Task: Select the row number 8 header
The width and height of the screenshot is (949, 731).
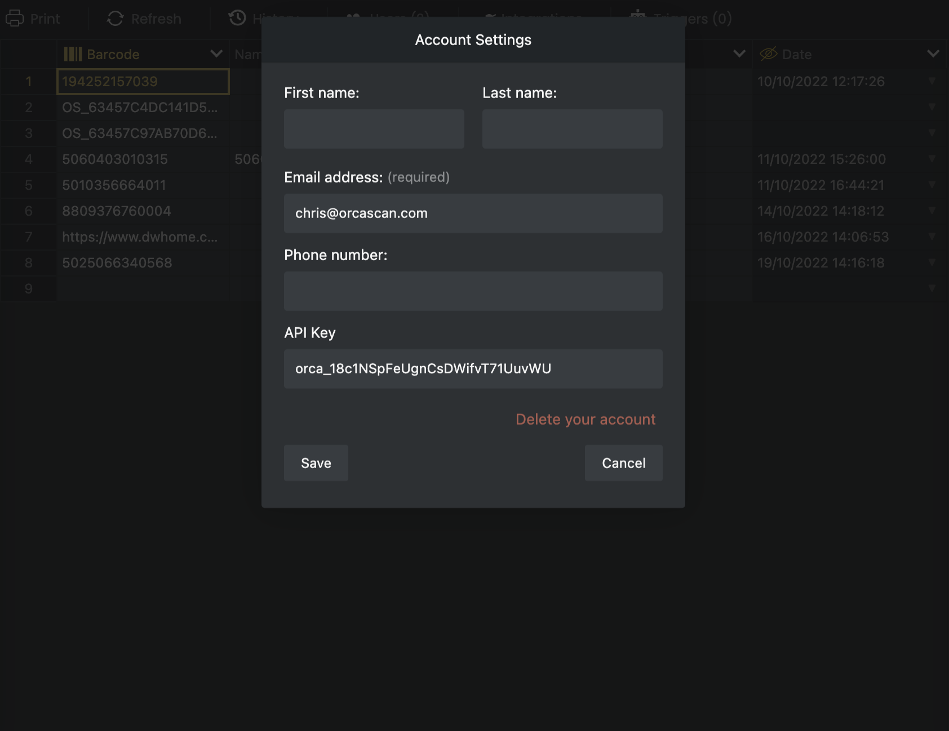Action: pyautogui.click(x=28, y=263)
